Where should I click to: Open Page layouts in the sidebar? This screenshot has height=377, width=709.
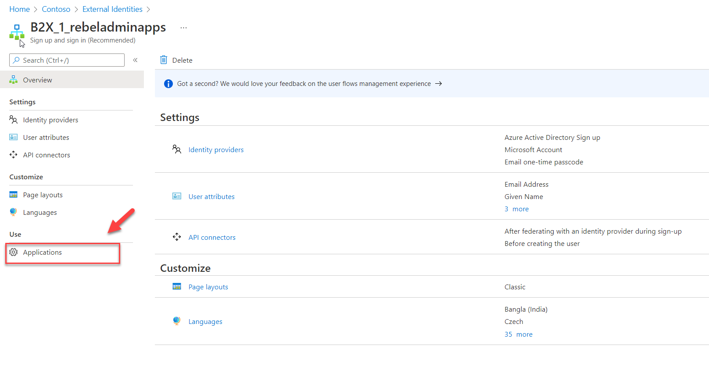[43, 195]
